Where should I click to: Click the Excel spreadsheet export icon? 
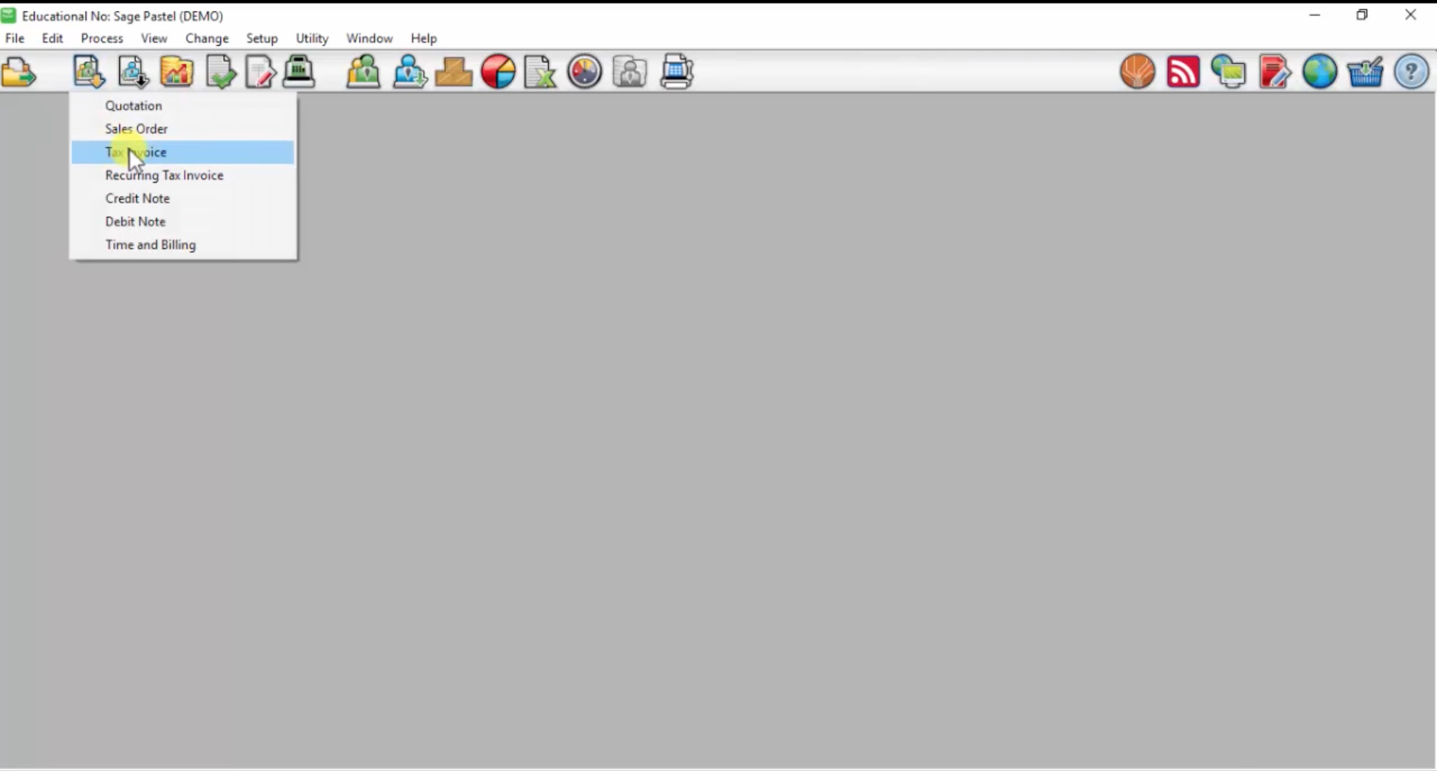coord(539,72)
